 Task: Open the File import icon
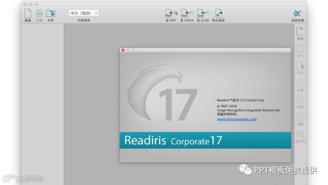pos(51,13)
